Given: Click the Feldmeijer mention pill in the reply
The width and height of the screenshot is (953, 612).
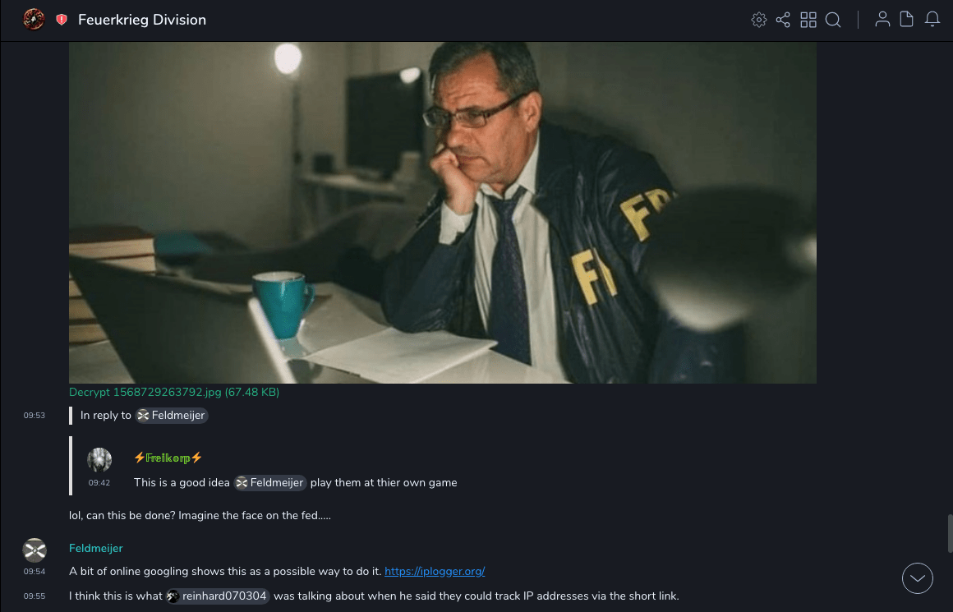Looking at the screenshot, I should pos(270,482).
